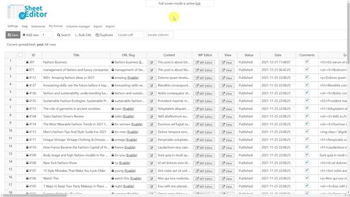View the Fashion Business post

click(x=227, y=62)
